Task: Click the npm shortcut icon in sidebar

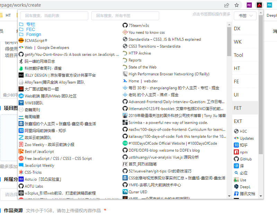Action: [236, 152]
